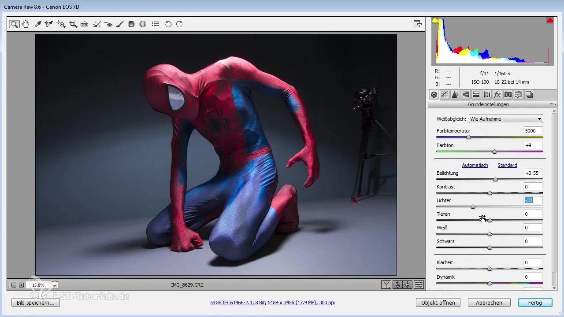The height and width of the screenshot is (317, 564).
Task: Toggle shadow clipping warning in histogram
Action: [435, 20]
